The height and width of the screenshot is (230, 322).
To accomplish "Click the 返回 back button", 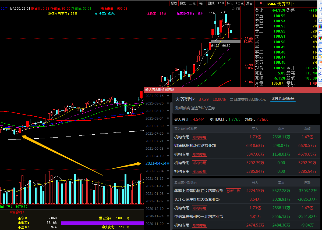I will pyautogui.click(x=249, y=3).
